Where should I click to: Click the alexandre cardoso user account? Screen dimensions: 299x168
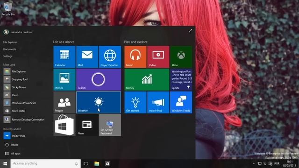coord(18,32)
